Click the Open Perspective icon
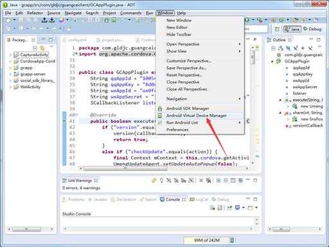 (x=277, y=29)
